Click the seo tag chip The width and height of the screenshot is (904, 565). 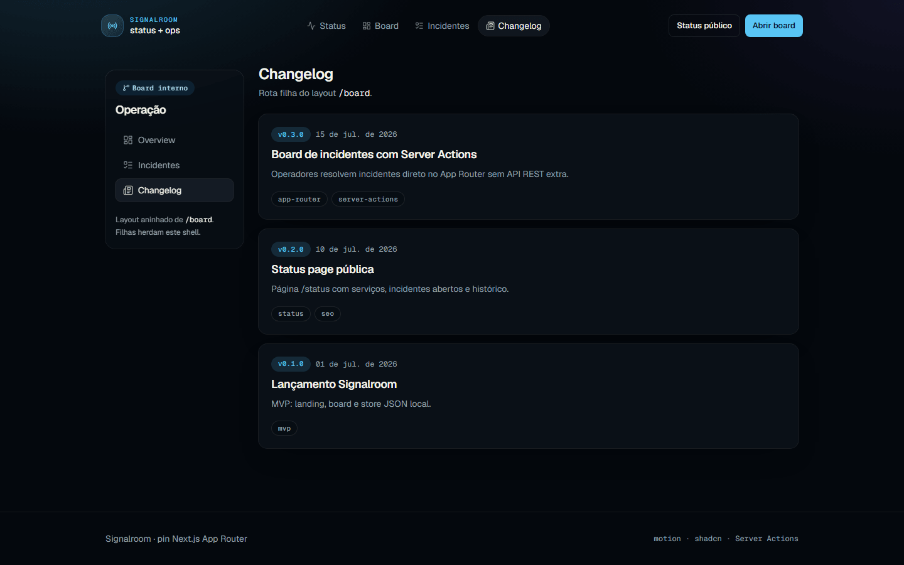click(328, 313)
